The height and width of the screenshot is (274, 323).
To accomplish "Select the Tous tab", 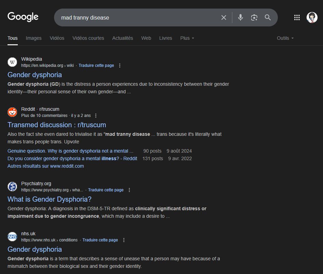I will [13, 38].
